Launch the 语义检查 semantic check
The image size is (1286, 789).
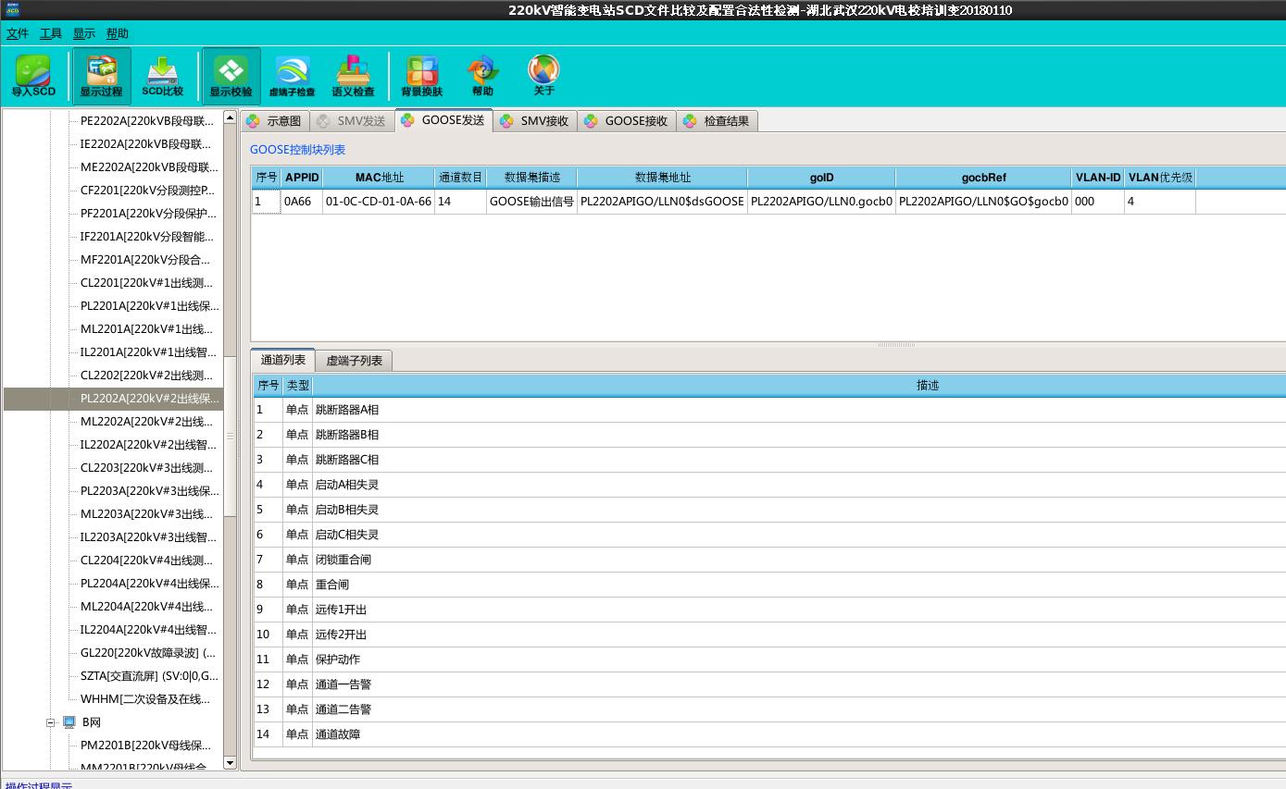tap(354, 76)
